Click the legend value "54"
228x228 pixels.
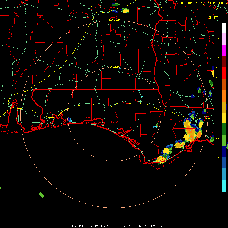[218, 58]
